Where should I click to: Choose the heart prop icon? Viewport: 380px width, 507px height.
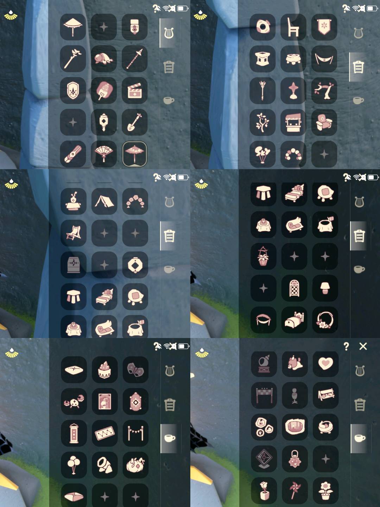tap(325, 363)
